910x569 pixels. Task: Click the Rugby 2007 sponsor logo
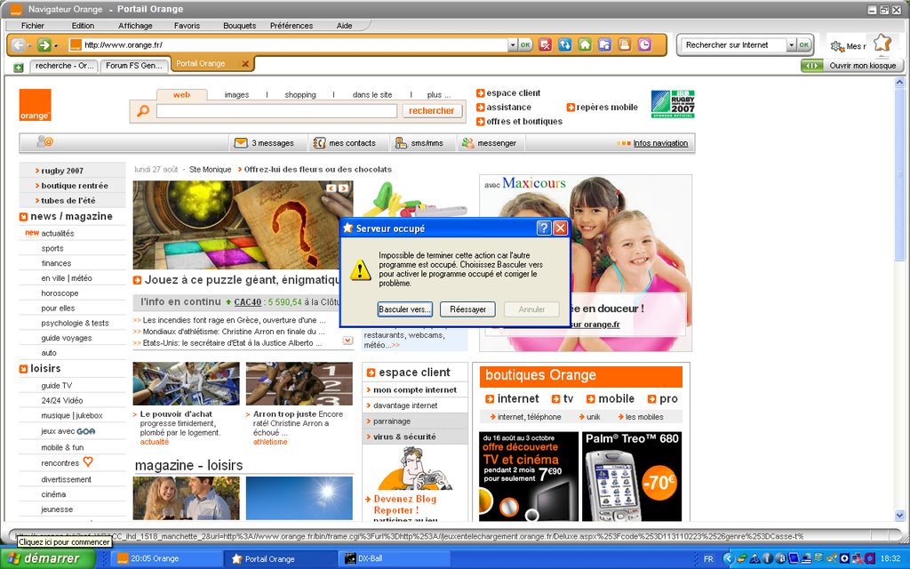point(673,104)
